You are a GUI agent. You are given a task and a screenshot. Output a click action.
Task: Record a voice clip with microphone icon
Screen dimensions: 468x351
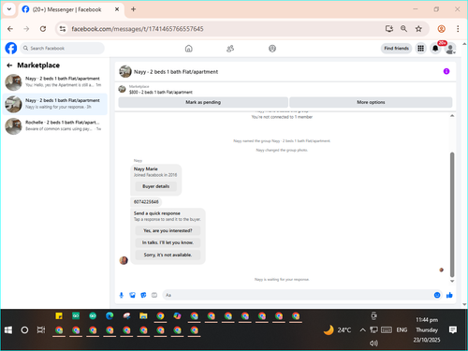click(122, 295)
